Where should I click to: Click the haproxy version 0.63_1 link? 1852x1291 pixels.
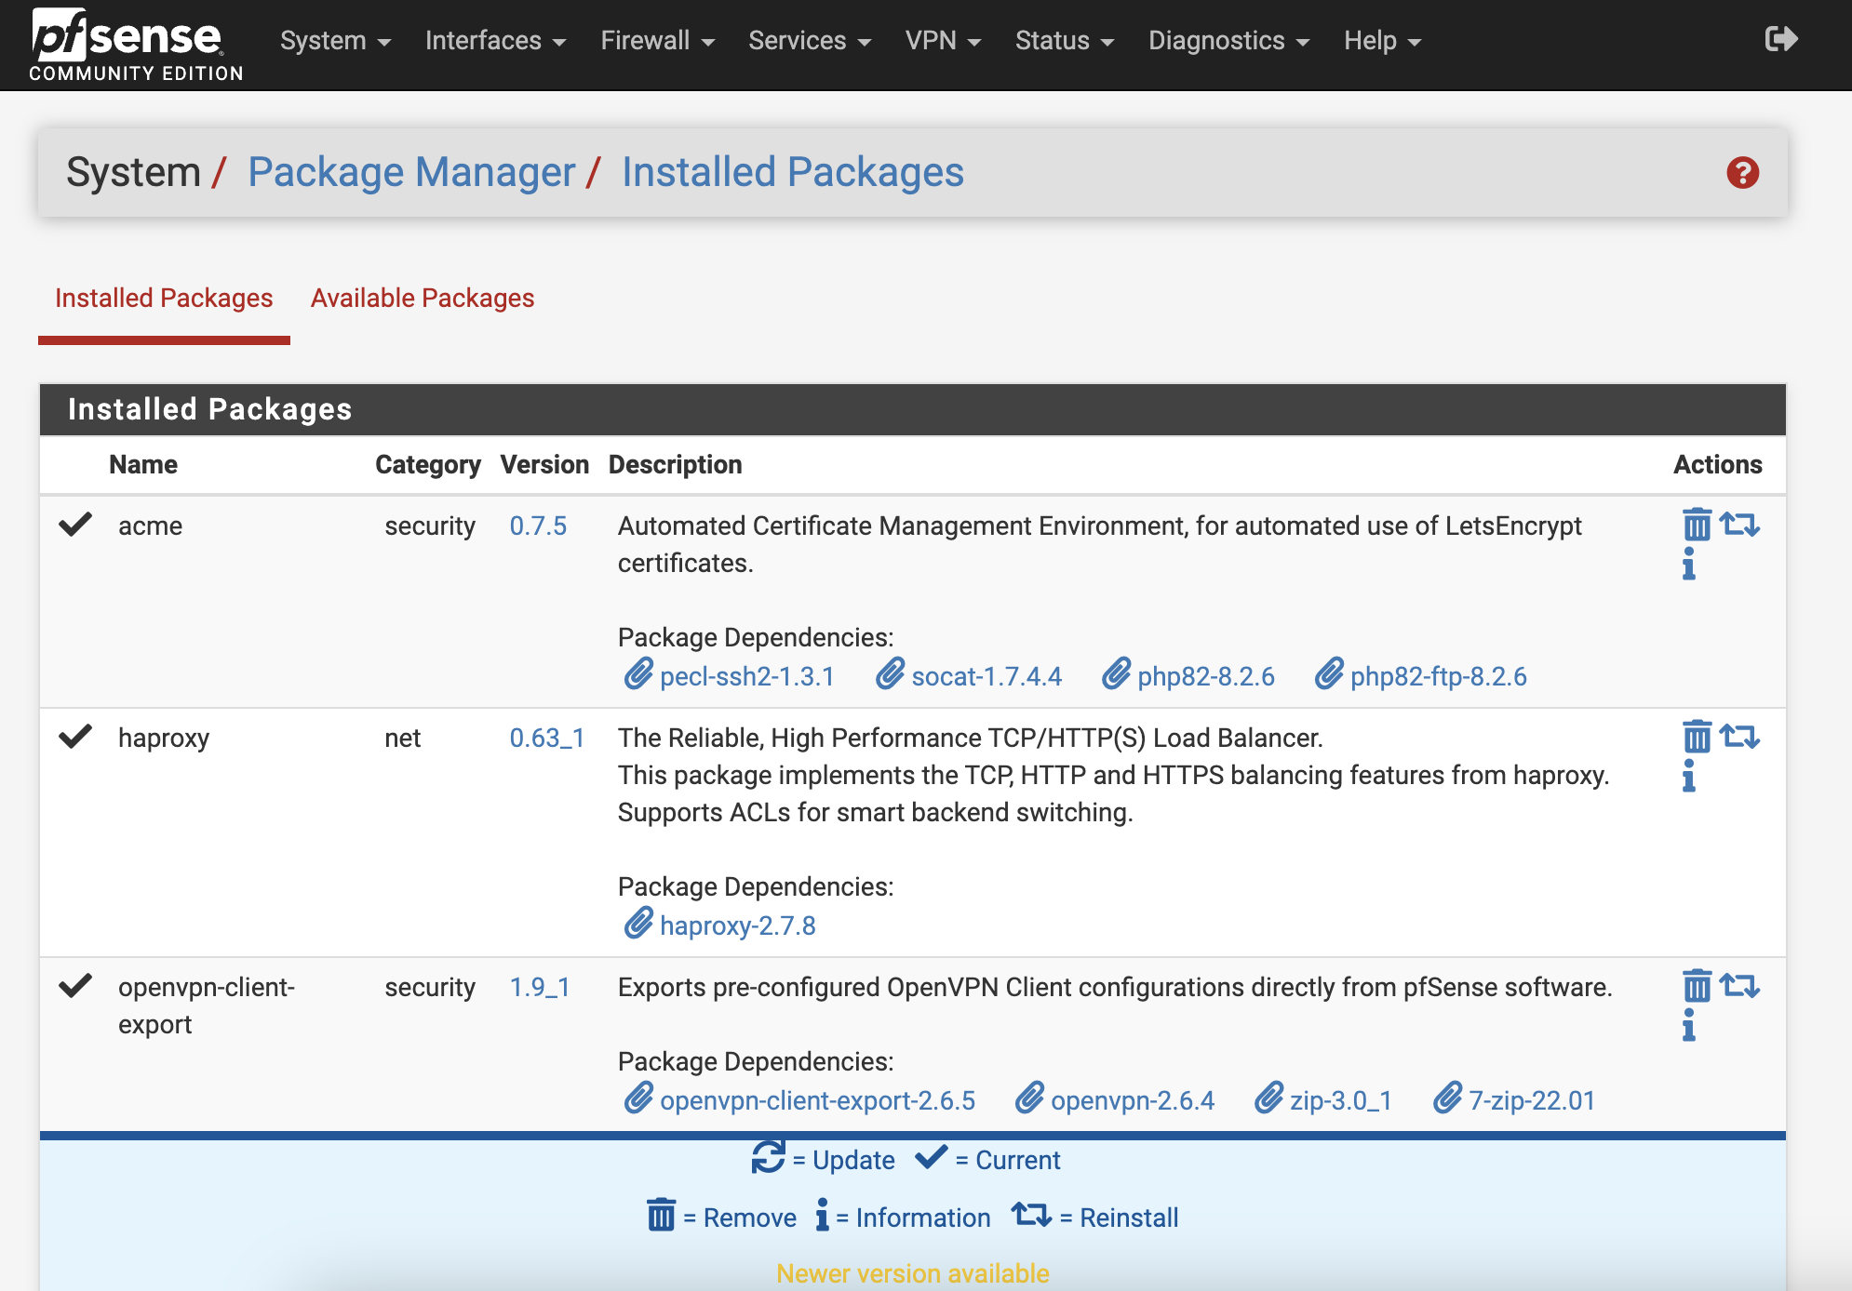[547, 737]
